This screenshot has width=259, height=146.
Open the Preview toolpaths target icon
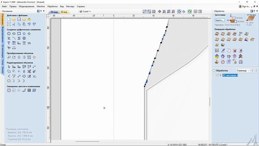(x=223, y=62)
